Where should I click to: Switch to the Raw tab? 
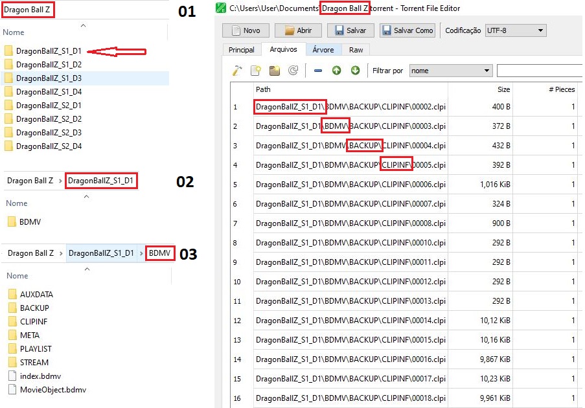(x=356, y=50)
